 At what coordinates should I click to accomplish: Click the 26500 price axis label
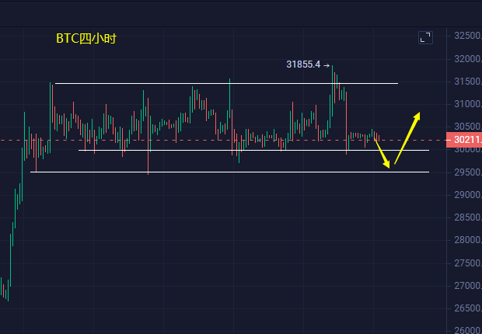(468, 308)
